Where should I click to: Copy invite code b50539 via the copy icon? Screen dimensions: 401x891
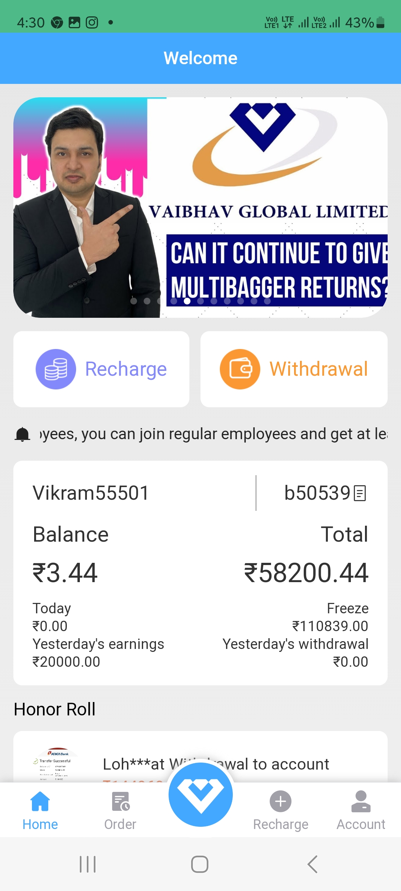(x=360, y=493)
